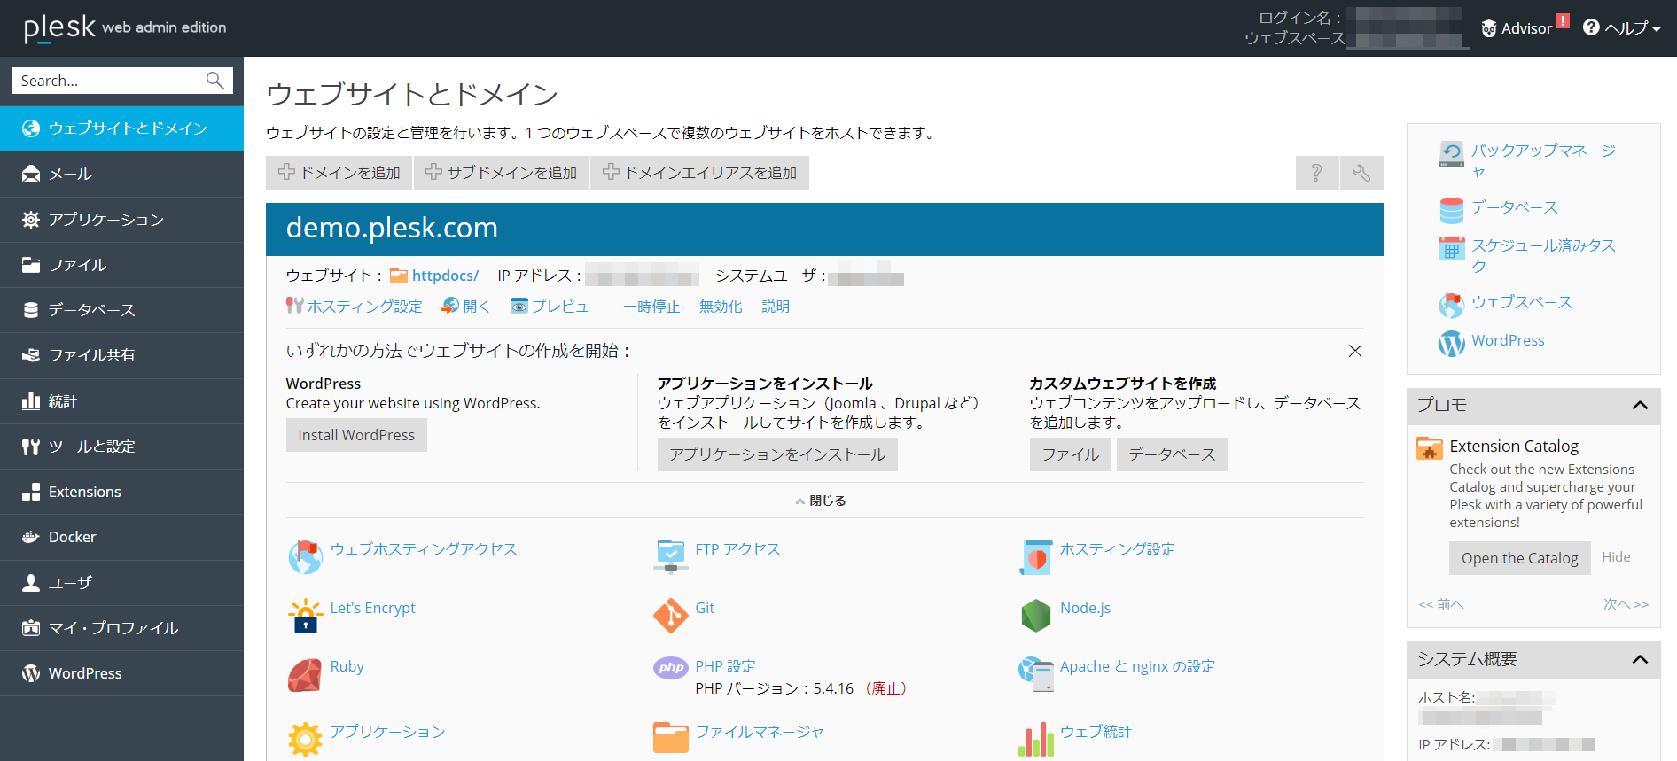Click << 前へ in promo panel
Screen dimensions: 1677x761
tap(1441, 604)
